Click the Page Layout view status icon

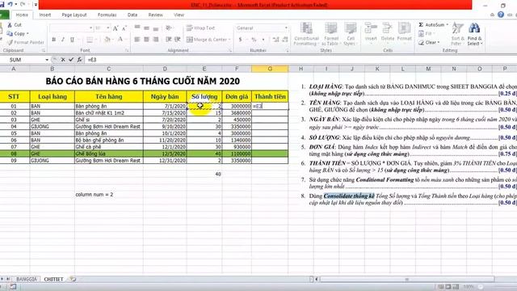448,287
